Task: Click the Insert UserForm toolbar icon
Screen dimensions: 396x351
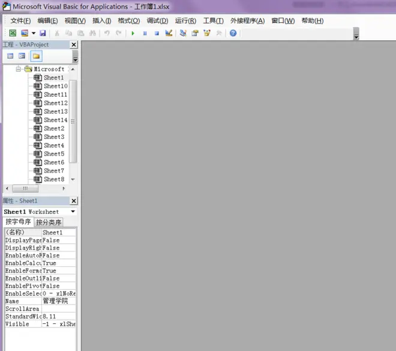Action: click(x=25, y=33)
